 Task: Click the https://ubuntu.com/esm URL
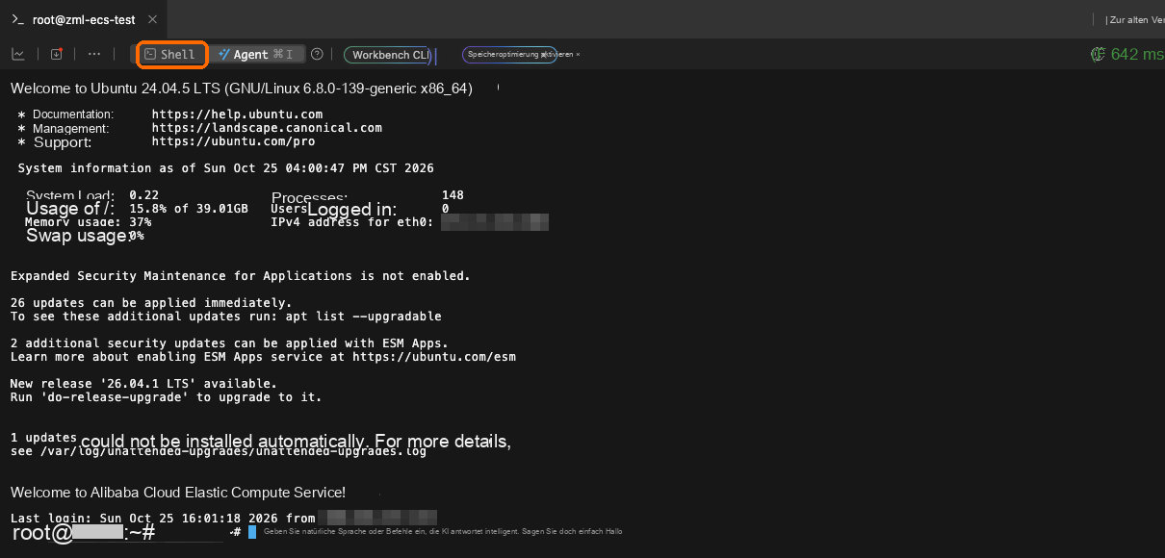[435, 357]
